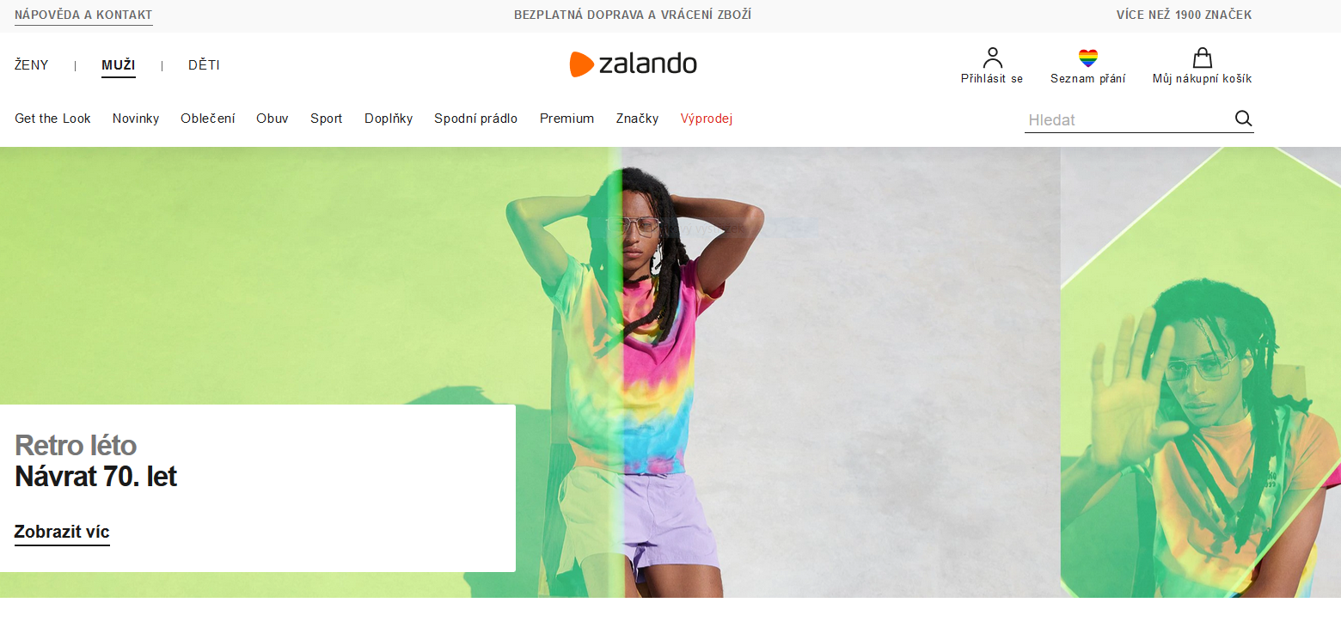The image size is (1341, 621).
Task: Open the Přihlásit se person icon
Action: pos(993,58)
